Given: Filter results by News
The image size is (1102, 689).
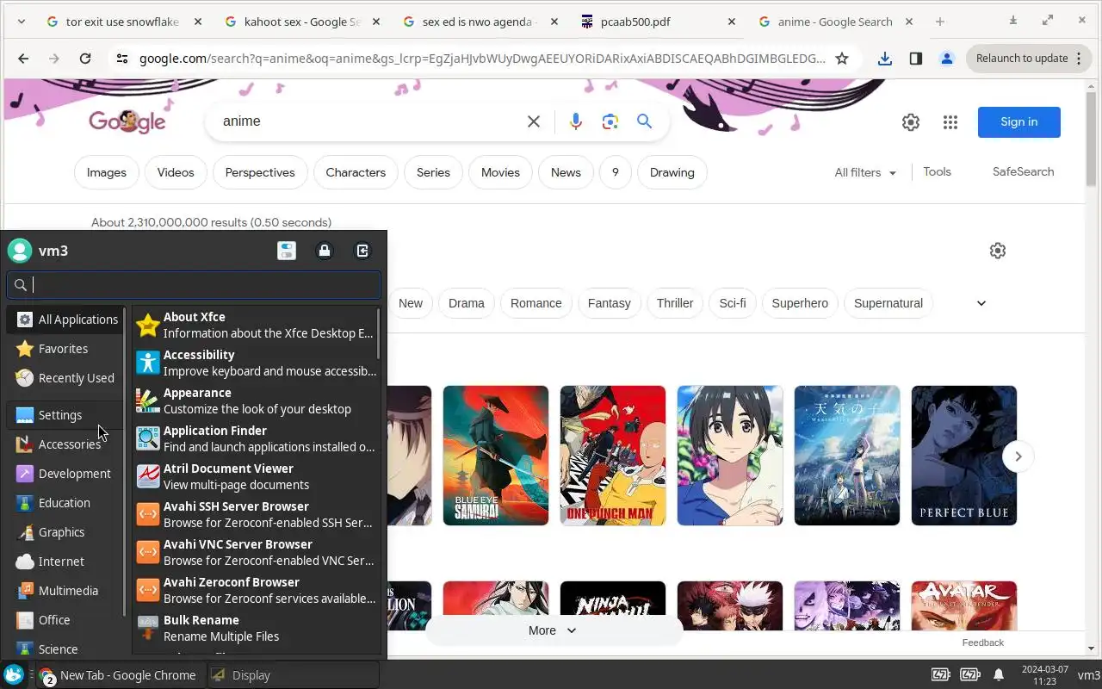Looking at the screenshot, I should (x=566, y=172).
